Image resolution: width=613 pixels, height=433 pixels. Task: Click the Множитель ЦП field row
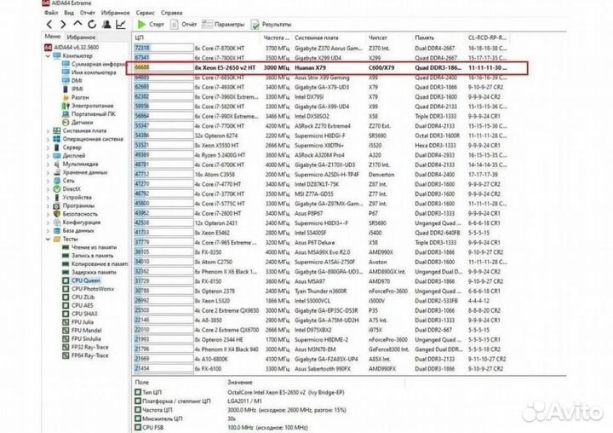point(186,419)
